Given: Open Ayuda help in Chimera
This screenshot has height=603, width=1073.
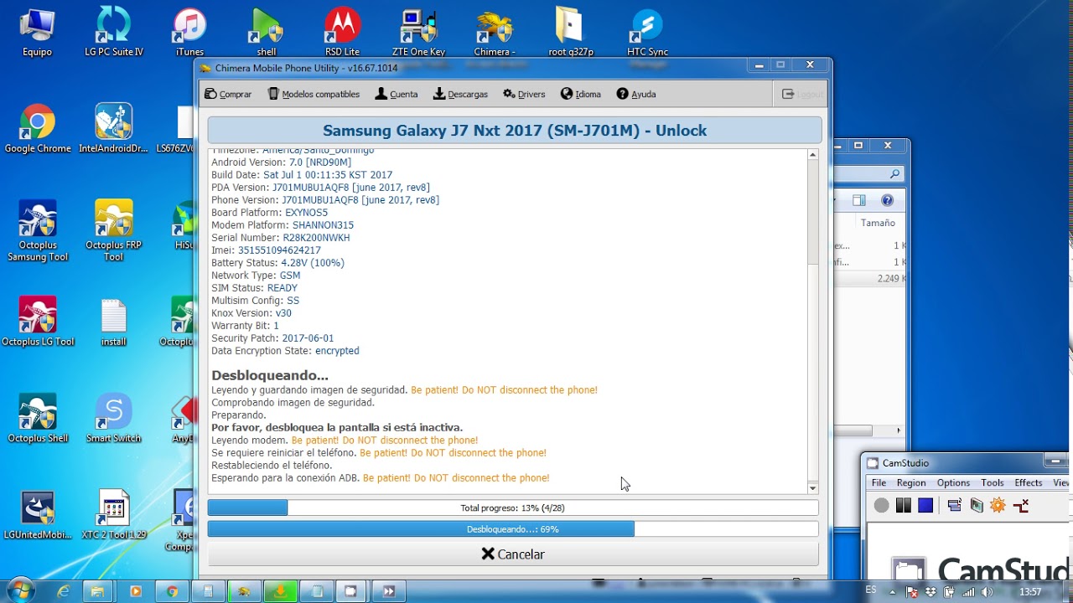Looking at the screenshot, I should (636, 94).
